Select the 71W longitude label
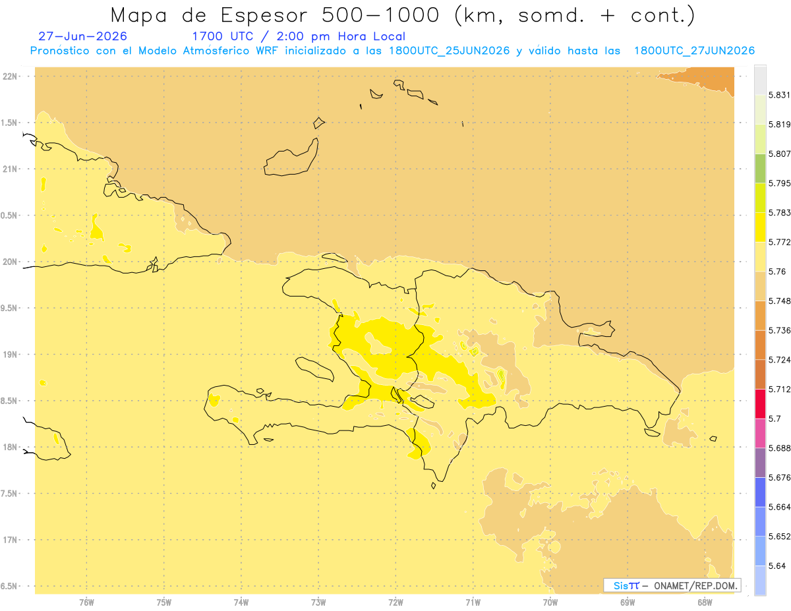 coord(473,602)
